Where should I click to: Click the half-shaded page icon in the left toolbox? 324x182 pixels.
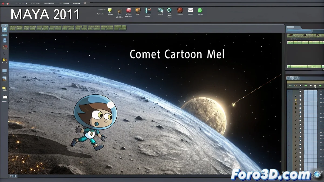coord(4,79)
